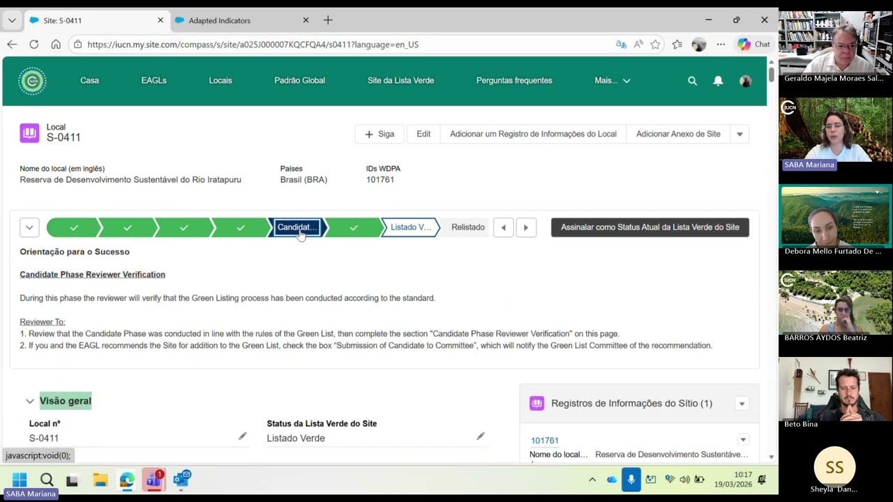Select the completed stage after Candidat...
893x502 pixels.
354,227
